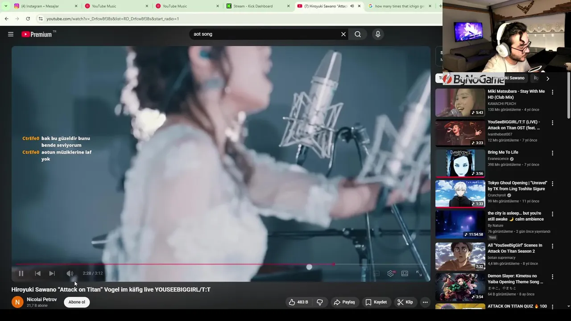Pause the playing video
The width and height of the screenshot is (571, 321).
click(x=21, y=273)
